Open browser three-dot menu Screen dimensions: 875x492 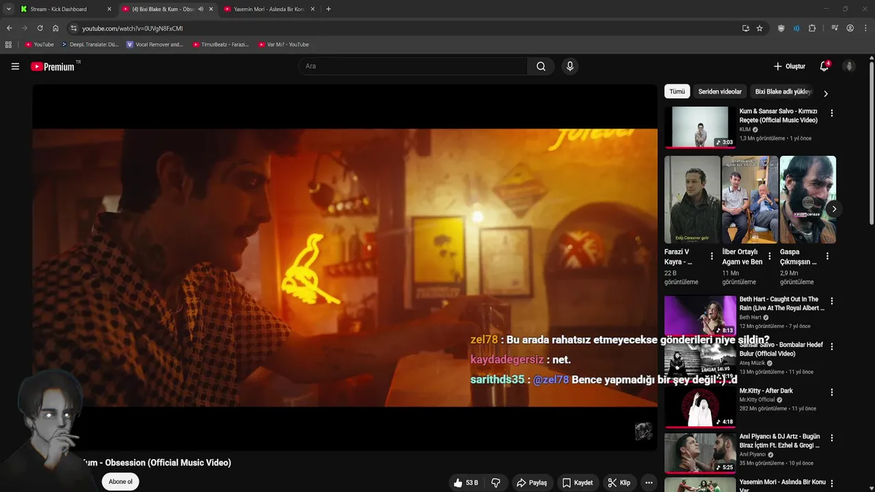tap(866, 28)
